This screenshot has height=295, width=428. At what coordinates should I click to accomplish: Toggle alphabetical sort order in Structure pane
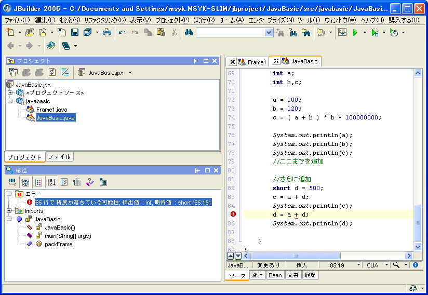[52, 182]
